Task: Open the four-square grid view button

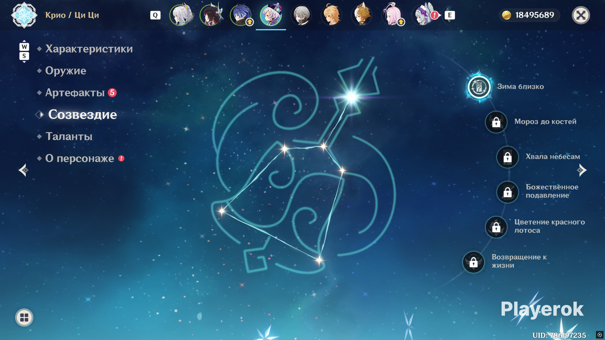Action: [24, 318]
